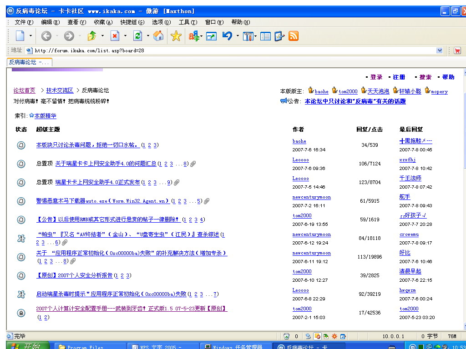
Task: Click the Refresh page icon
Action: click(x=137, y=36)
